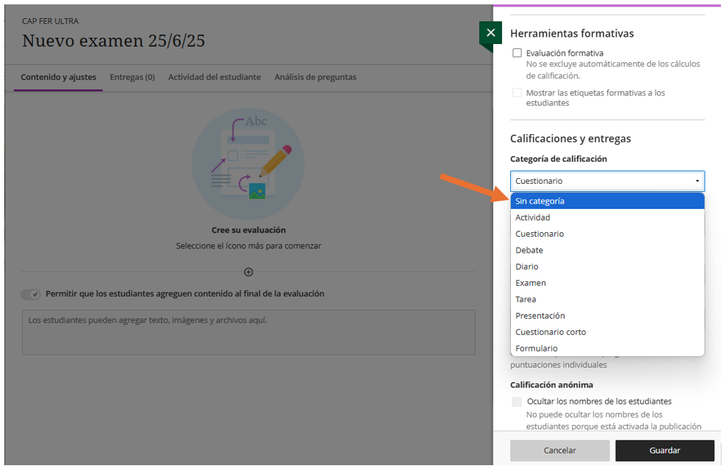The height and width of the screenshot is (474, 726).
Task: Click the Calificación anónima label
Action: tap(551, 385)
